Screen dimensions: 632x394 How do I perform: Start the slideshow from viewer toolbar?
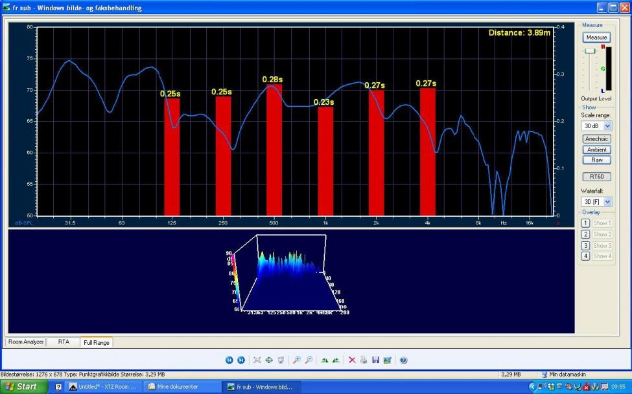280,360
